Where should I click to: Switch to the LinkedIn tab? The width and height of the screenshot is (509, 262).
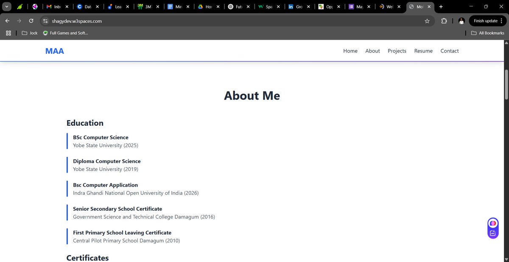[x=296, y=7]
